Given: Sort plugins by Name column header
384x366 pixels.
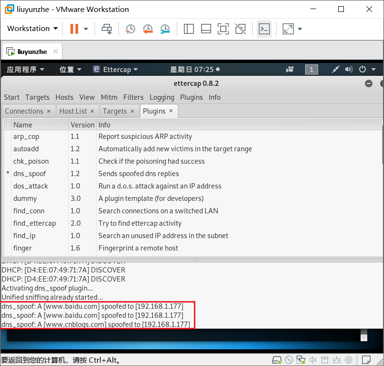Looking at the screenshot, I should 40,125.
